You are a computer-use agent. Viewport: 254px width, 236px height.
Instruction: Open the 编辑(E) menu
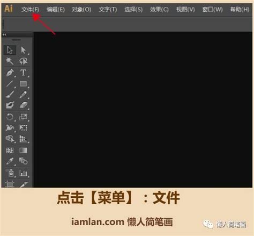tap(56, 9)
